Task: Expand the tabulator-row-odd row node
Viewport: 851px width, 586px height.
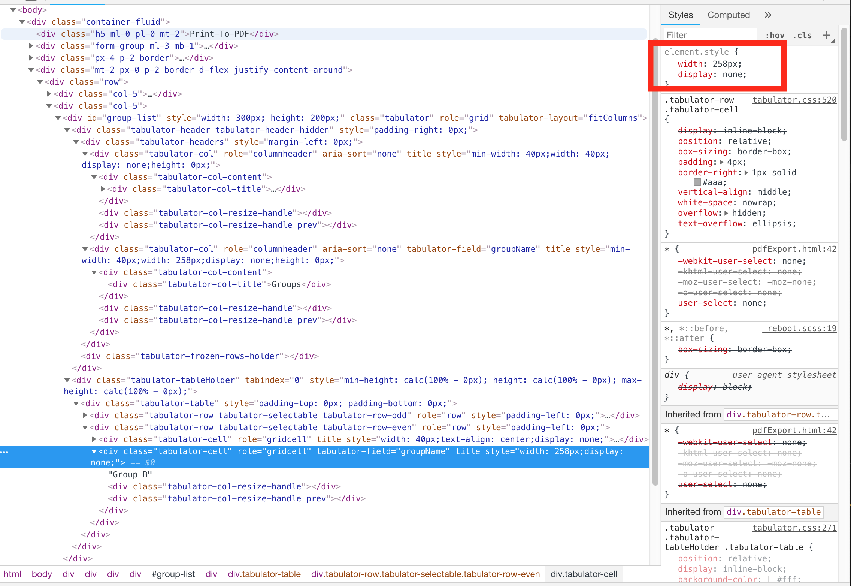Action: tap(85, 415)
